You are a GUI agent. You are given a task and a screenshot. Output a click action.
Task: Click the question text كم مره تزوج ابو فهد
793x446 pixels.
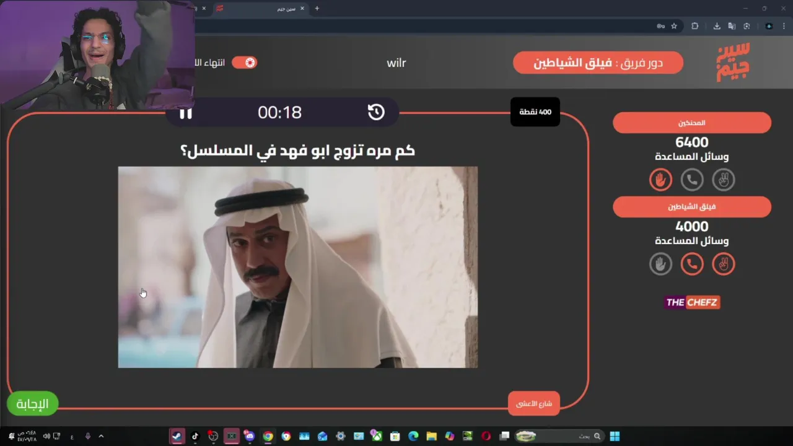pyautogui.click(x=298, y=151)
